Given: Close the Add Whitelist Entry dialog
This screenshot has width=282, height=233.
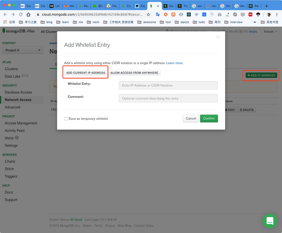Looking at the screenshot, I should (217, 37).
